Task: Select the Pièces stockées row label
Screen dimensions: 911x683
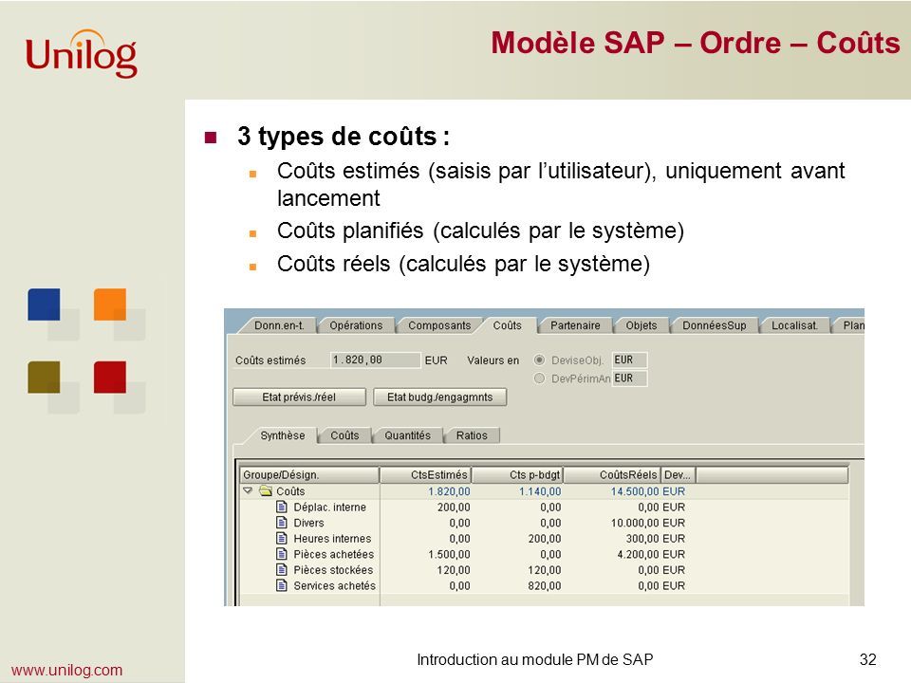Action: point(333,570)
